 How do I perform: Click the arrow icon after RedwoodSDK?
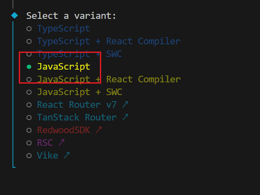tap(99, 130)
